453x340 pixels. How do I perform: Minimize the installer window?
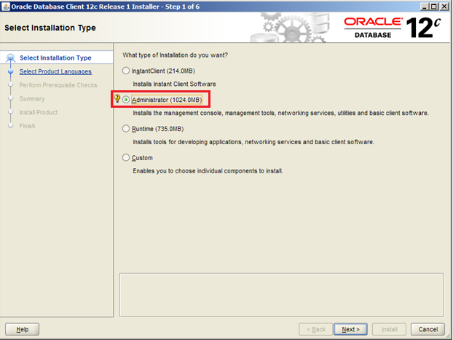(x=424, y=7)
